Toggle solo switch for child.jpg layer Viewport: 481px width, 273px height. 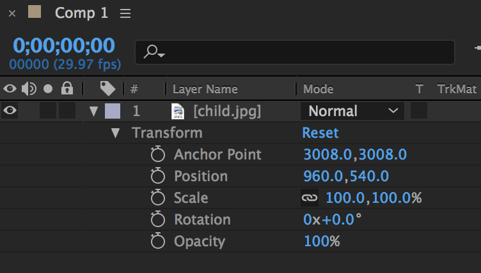(48, 111)
